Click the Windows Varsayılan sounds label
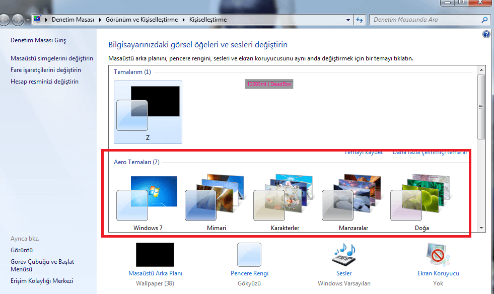The height and width of the screenshot is (294, 494). 344,283
